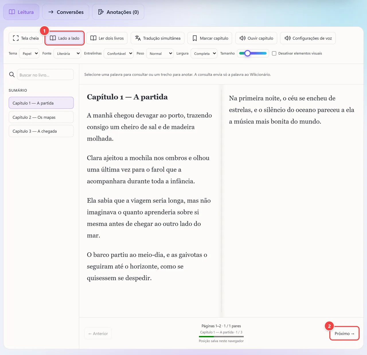Click the paragraph starting "Clara ajeitou a mochila"
The image size is (367, 355).
click(148, 170)
